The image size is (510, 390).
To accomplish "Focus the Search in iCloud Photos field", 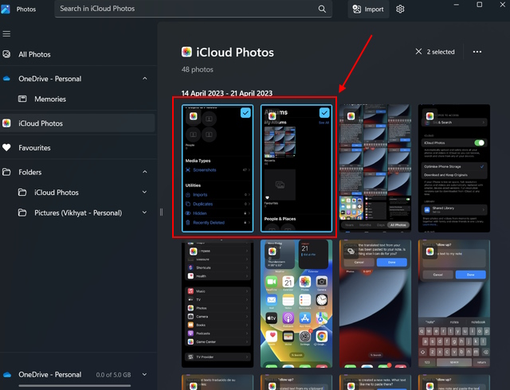I will tap(193, 9).
